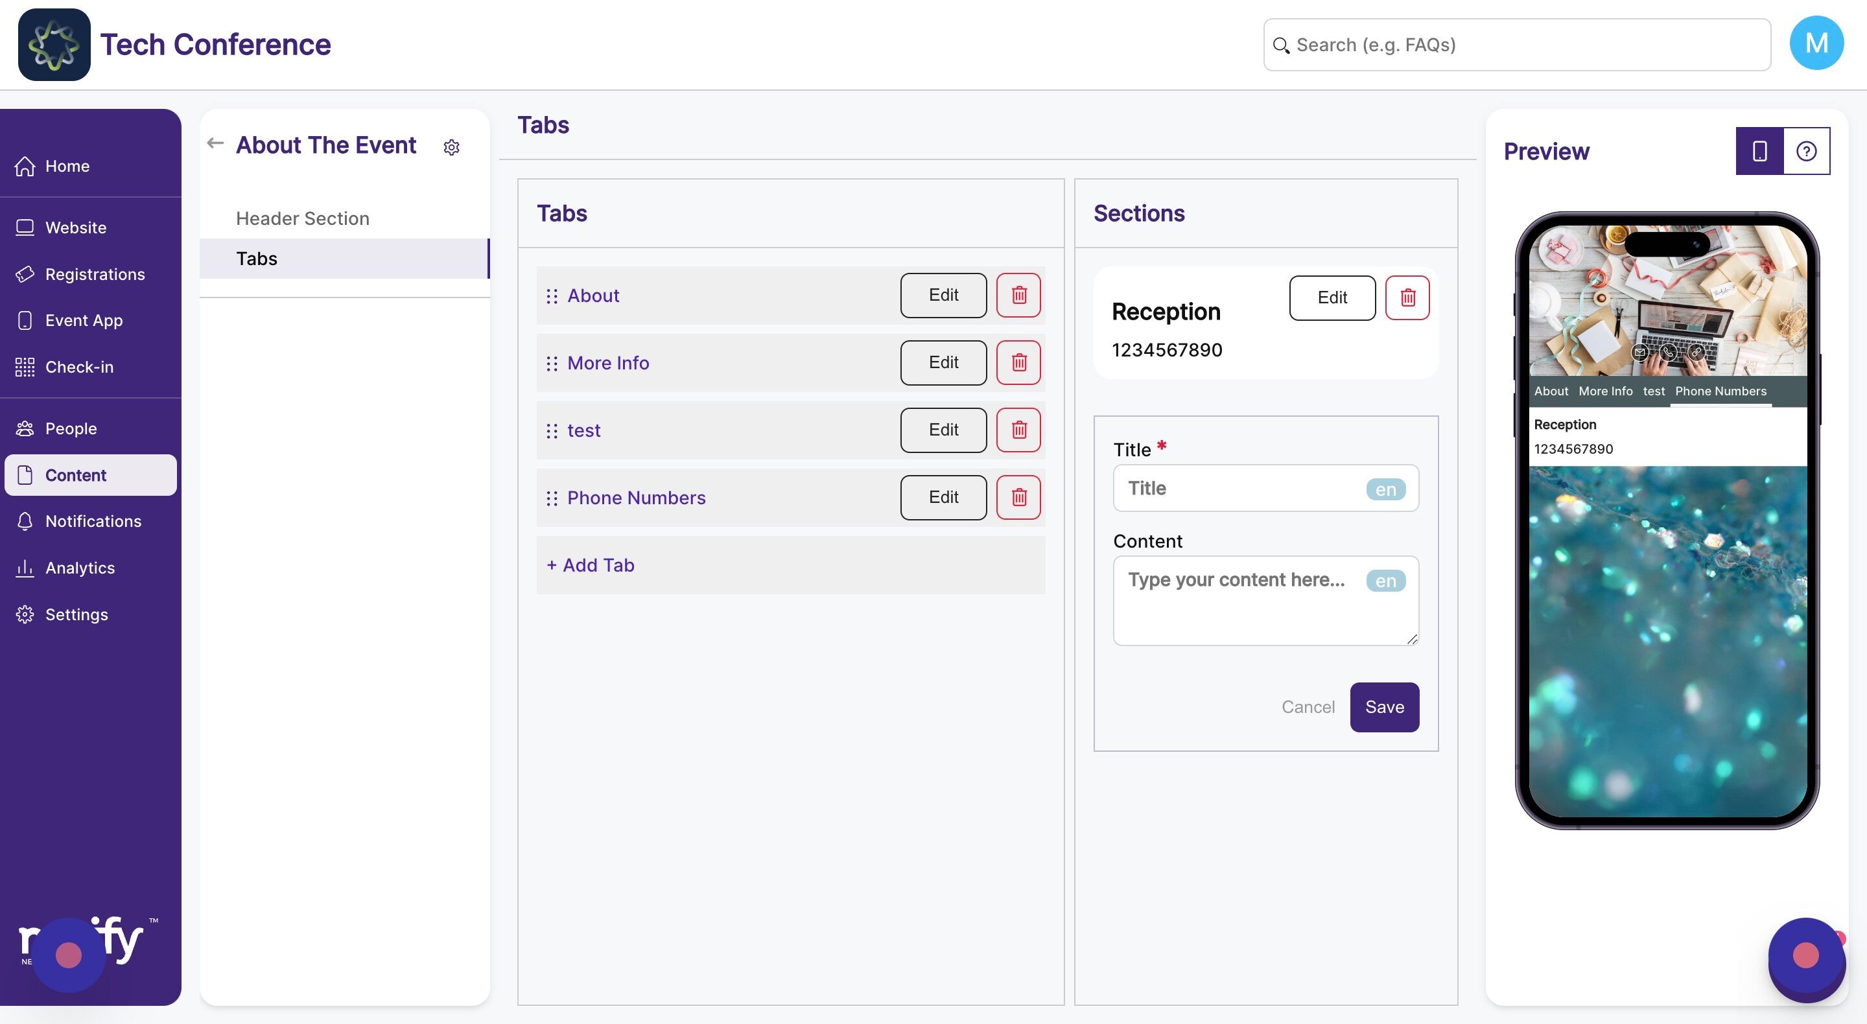The image size is (1867, 1024).
Task: Toggle the en language badge in Content field
Action: (x=1385, y=581)
